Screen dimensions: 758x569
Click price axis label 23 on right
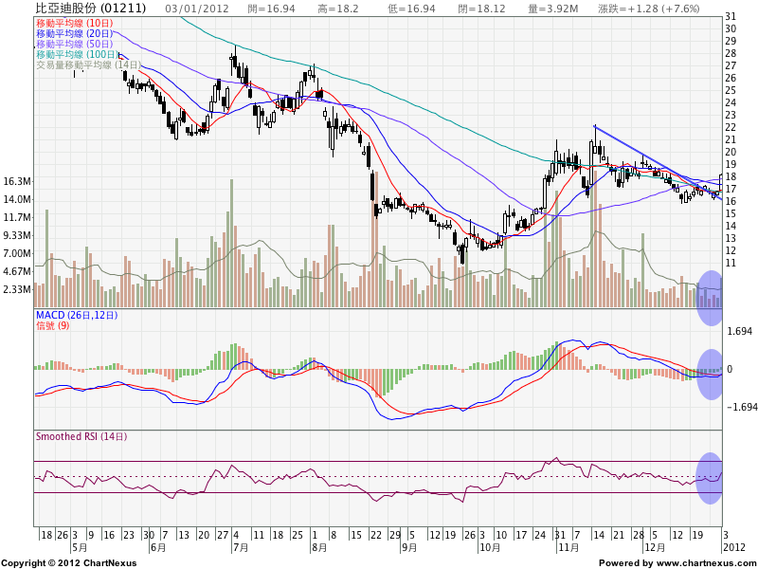tap(731, 115)
